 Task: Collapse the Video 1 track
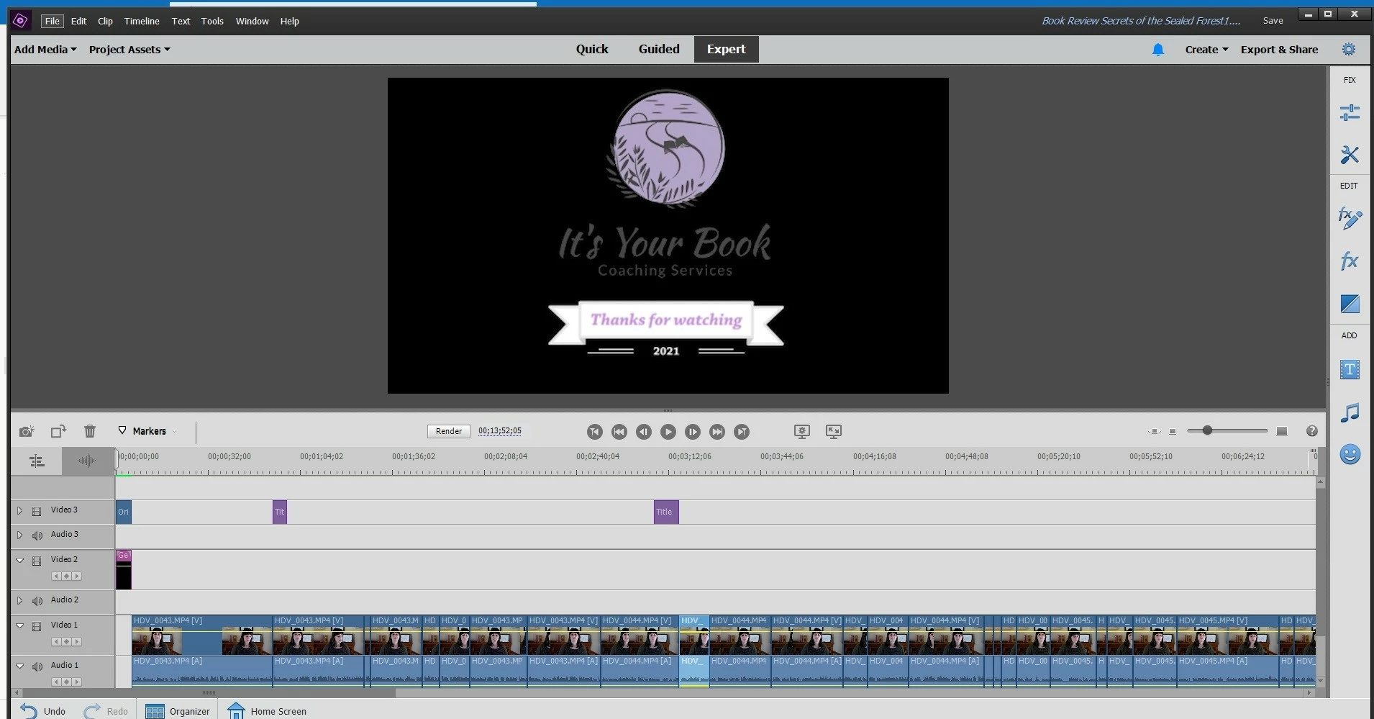pyautogui.click(x=20, y=625)
